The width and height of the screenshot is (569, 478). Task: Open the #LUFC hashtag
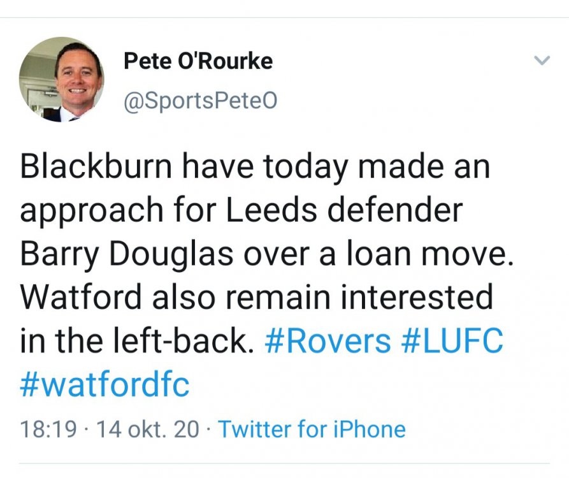click(x=452, y=342)
